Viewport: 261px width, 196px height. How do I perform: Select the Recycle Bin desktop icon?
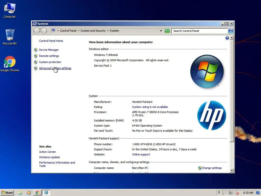pyautogui.click(x=10, y=37)
